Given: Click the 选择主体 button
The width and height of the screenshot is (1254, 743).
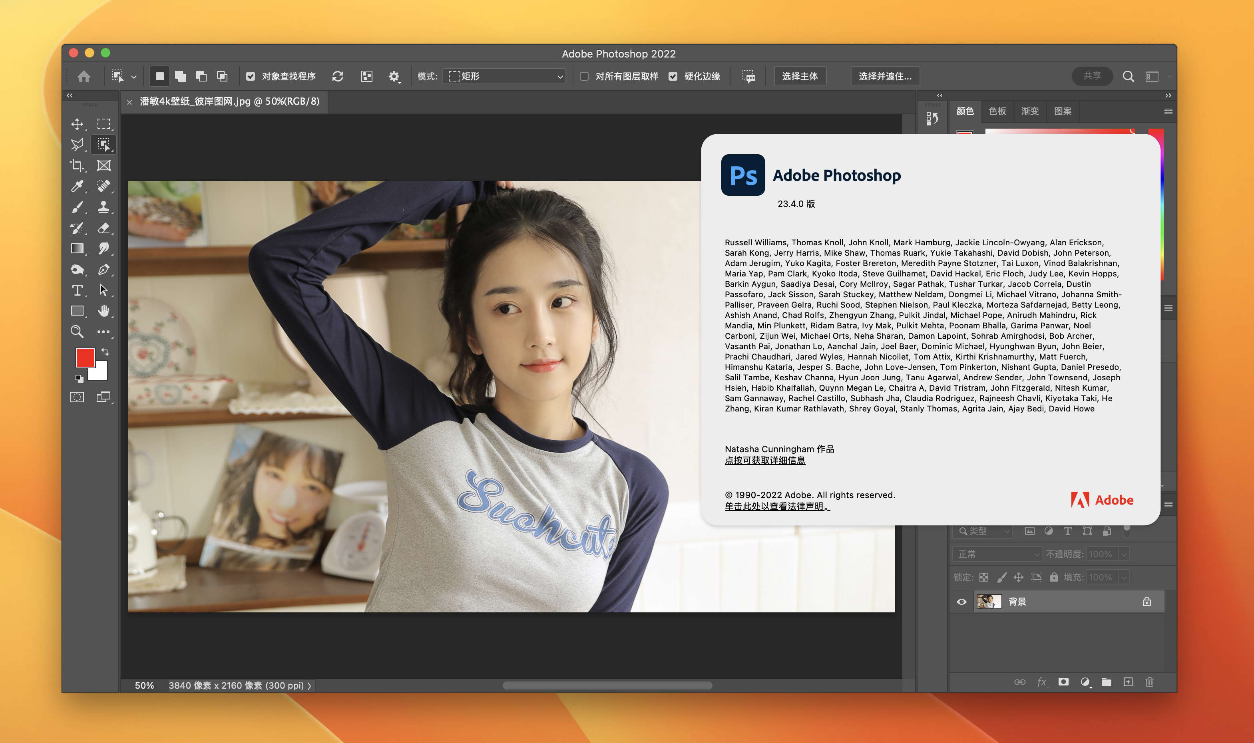Looking at the screenshot, I should point(800,76).
